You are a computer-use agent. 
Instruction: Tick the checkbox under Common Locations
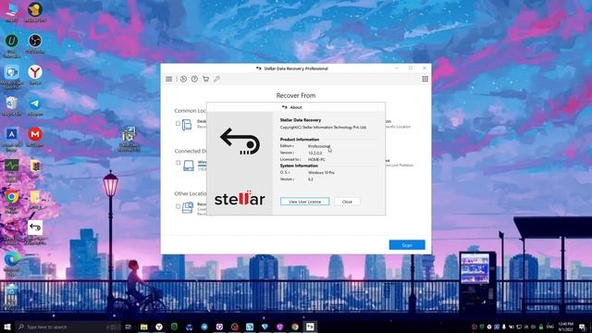pos(178,123)
